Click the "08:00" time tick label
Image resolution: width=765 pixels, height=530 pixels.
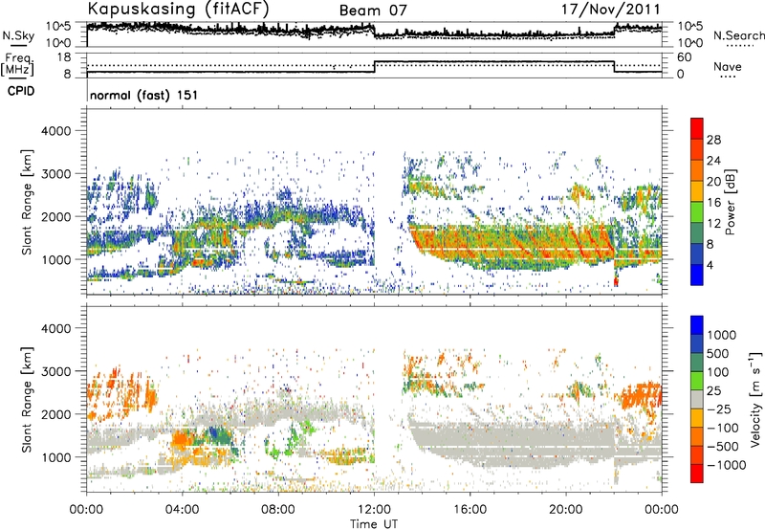(x=278, y=510)
